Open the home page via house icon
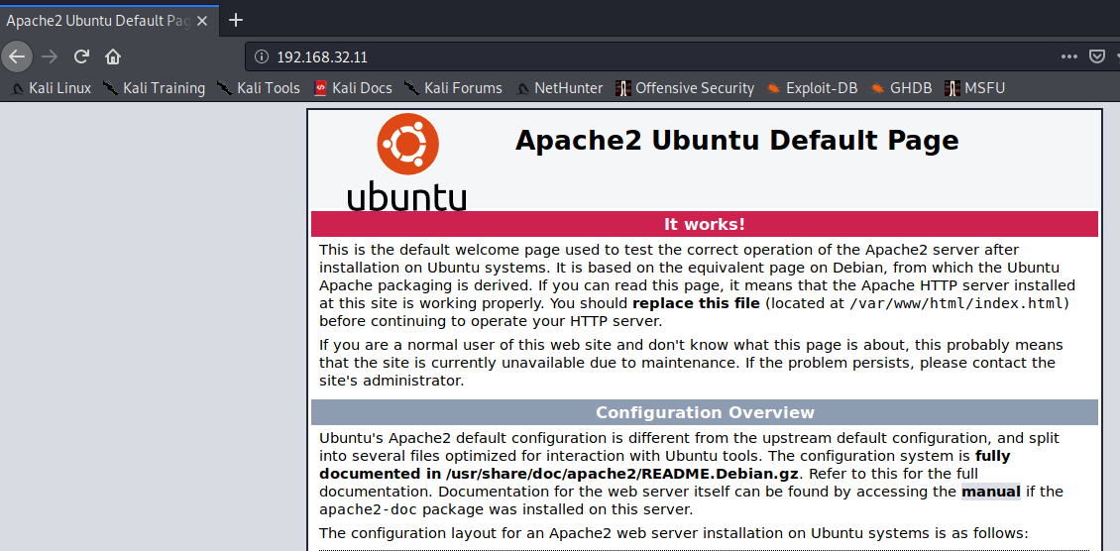 pos(113,56)
